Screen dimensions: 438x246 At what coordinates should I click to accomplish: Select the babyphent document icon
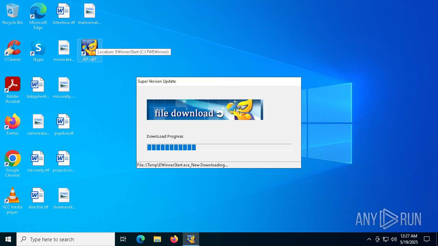38,88
